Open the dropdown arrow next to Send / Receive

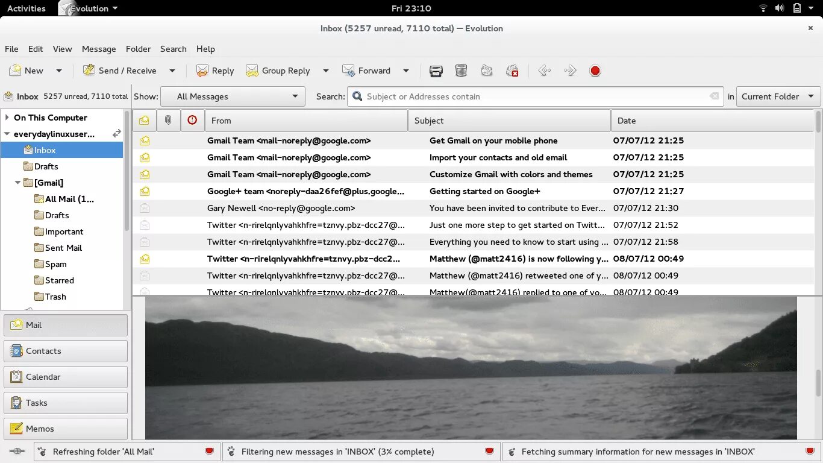[x=172, y=71]
